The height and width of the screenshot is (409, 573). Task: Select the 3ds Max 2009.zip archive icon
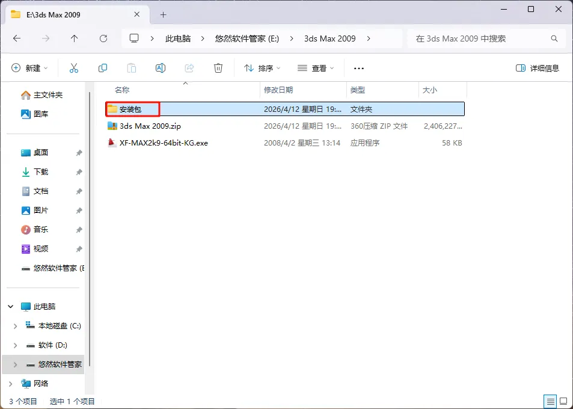tap(112, 126)
